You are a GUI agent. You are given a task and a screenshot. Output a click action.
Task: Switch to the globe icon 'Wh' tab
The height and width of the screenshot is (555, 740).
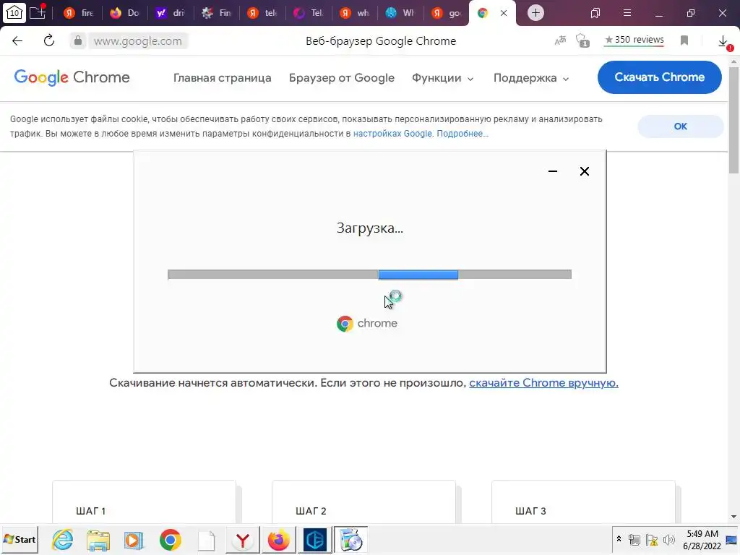[400, 13]
